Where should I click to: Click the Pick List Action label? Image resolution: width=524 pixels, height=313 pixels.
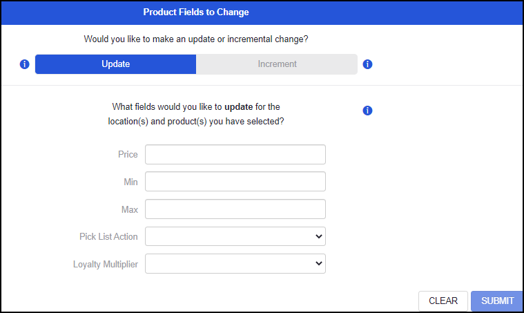point(108,237)
